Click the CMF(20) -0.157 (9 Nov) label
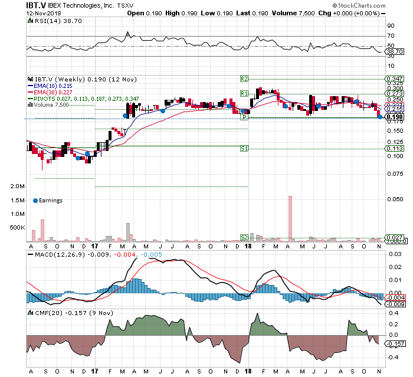413x377 pixels. tap(74, 313)
